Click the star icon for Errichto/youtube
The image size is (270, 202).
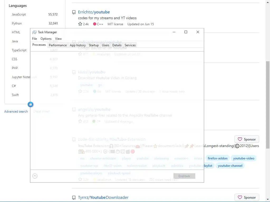pos(80,24)
